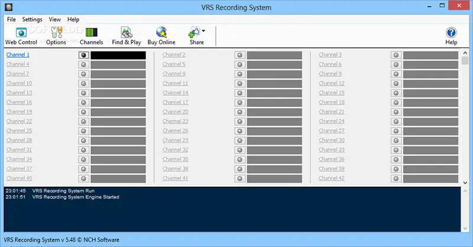Click the record button for Channel 42

(396, 178)
